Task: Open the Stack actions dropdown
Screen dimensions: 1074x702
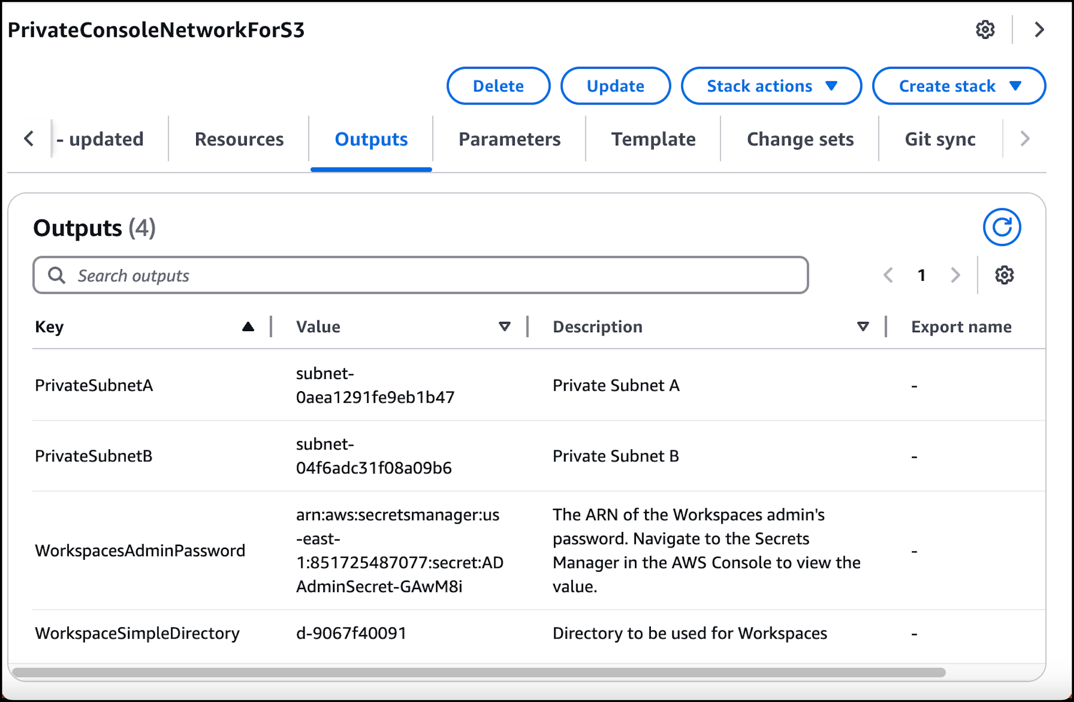Action: coord(771,86)
